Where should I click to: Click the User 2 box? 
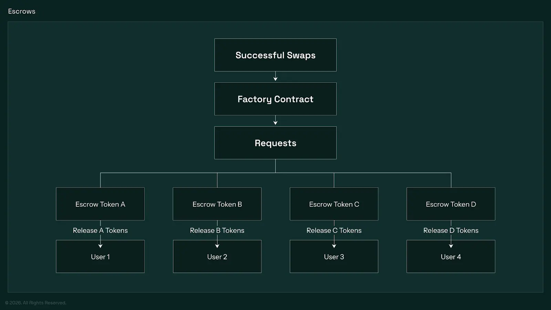(x=217, y=257)
